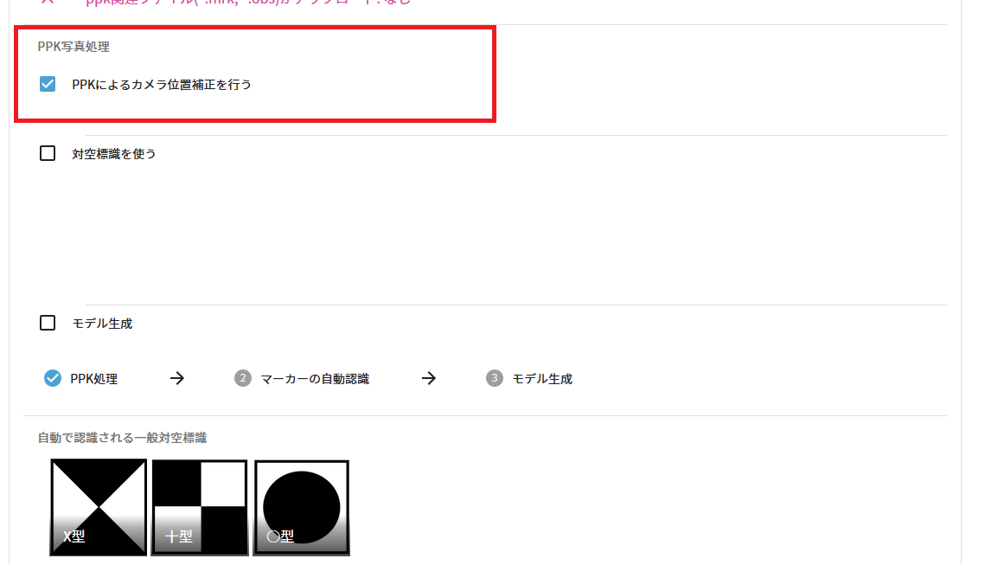Enable the 対空標識を使う checkbox
The width and height of the screenshot is (985, 565).
pos(48,153)
